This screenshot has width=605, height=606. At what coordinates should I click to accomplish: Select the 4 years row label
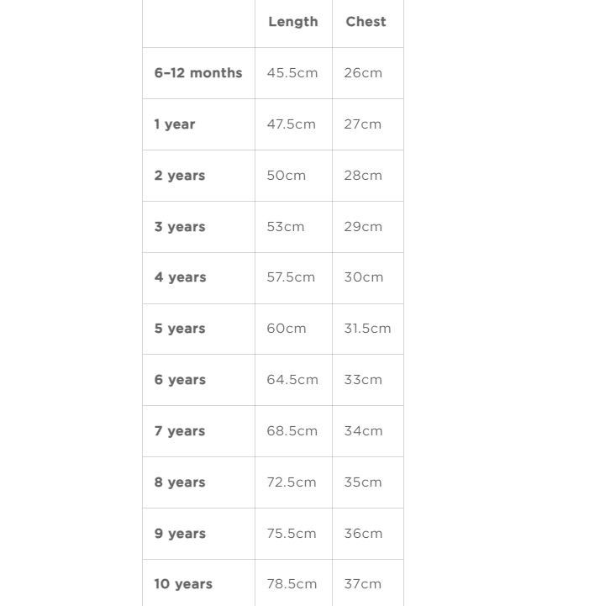180,277
